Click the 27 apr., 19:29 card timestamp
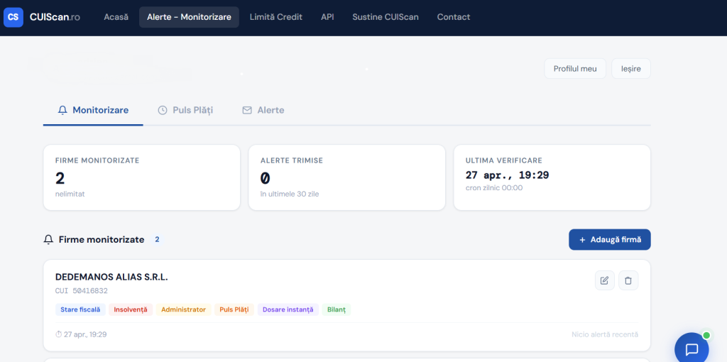The height and width of the screenshot is (362, 727). coord(81,334)
